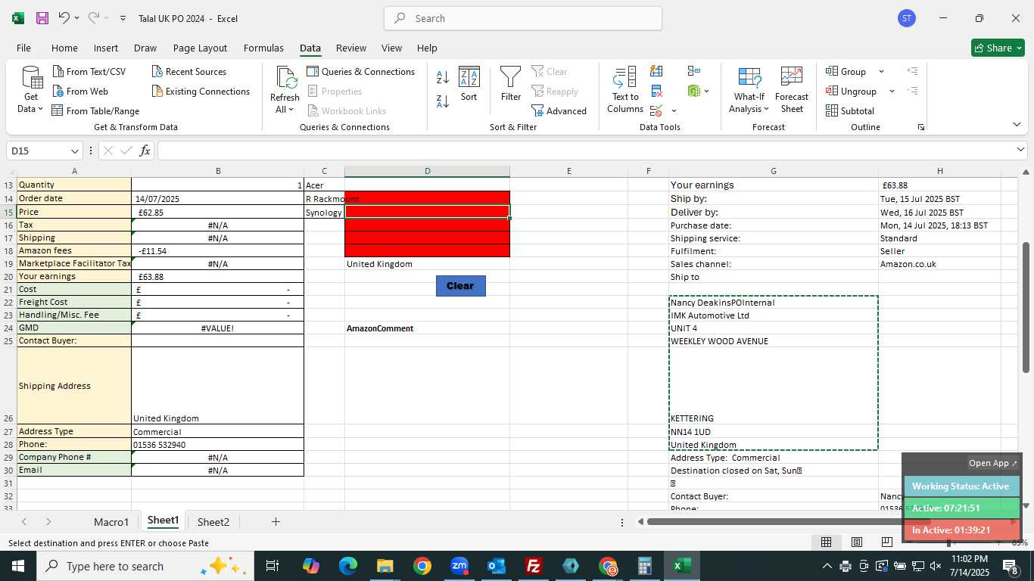Click the Undo arrow icon
Screen dimensions: 1034x581
(x=64, y=18)
